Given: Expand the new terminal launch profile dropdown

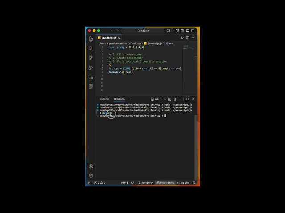Looking at the screenshot, I should click(165, 99).
